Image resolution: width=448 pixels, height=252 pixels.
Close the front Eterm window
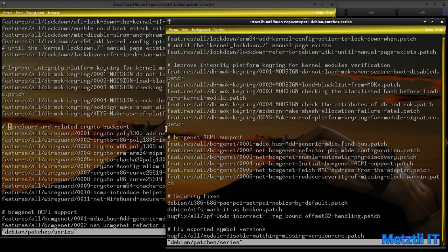(x=442, y=22)
